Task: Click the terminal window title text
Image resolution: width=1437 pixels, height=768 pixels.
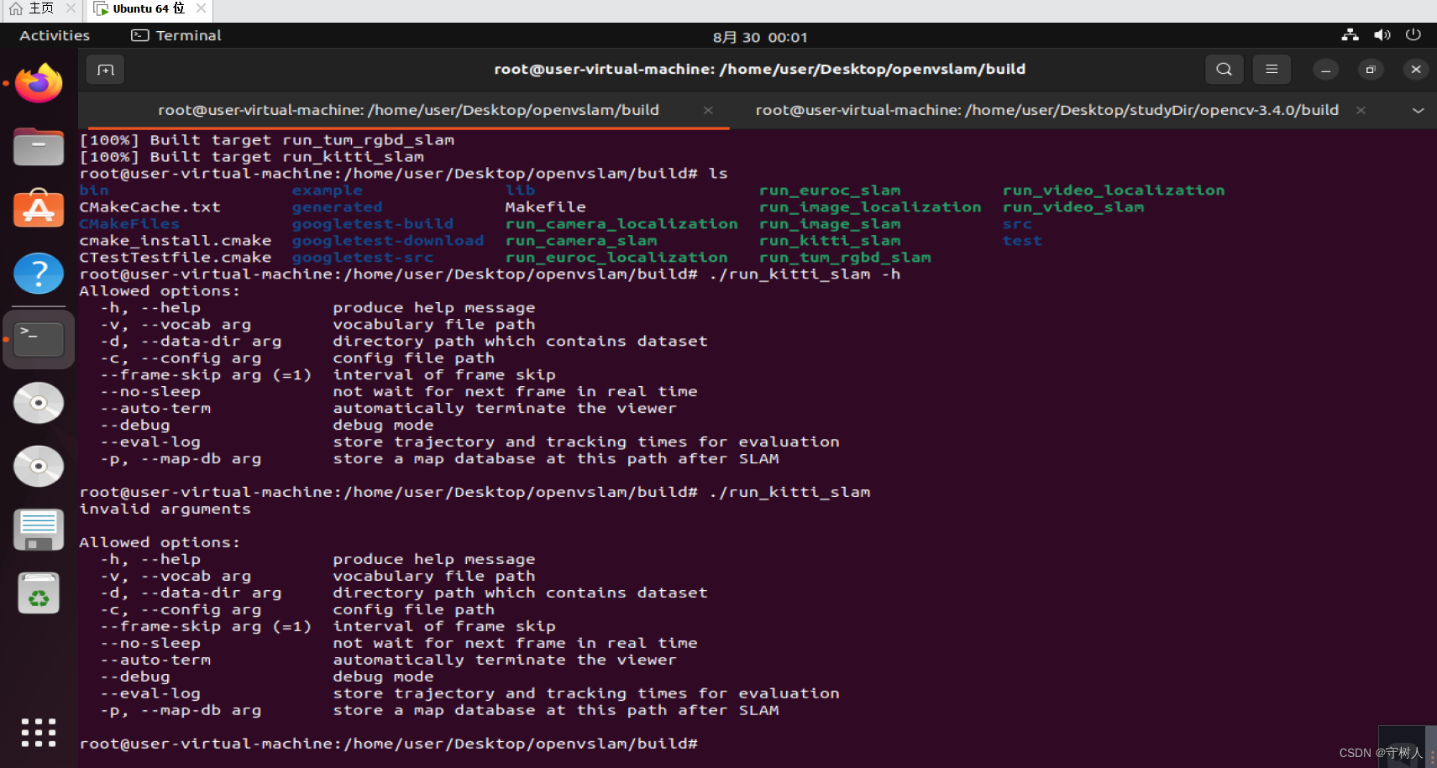Action: (759, 69)
